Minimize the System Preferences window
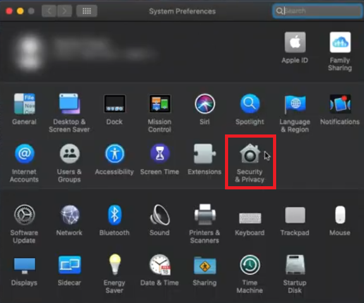 [20, 11]
